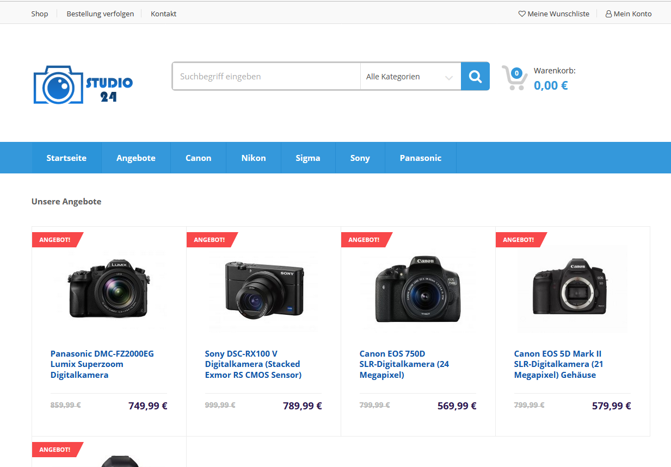671x467 pixels.
Task: Open the Sigma category menu
Action: pos(308,158)
